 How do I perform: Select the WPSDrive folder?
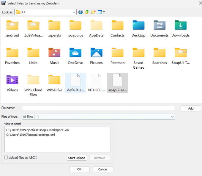point(54,83)
